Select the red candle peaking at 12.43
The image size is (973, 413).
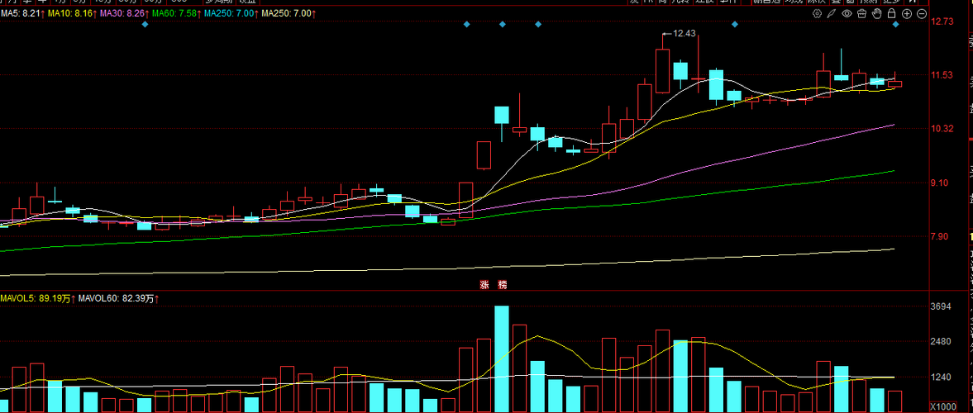click(x=662, y=65)
